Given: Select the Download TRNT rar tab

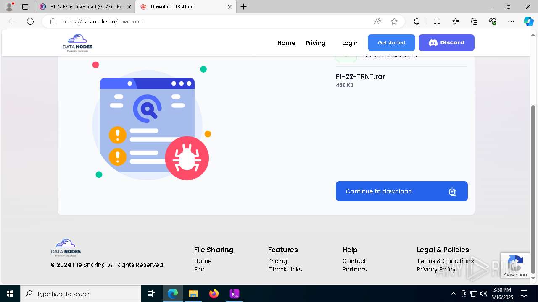Looking at the screenshot, I should [x=186, y=7].
